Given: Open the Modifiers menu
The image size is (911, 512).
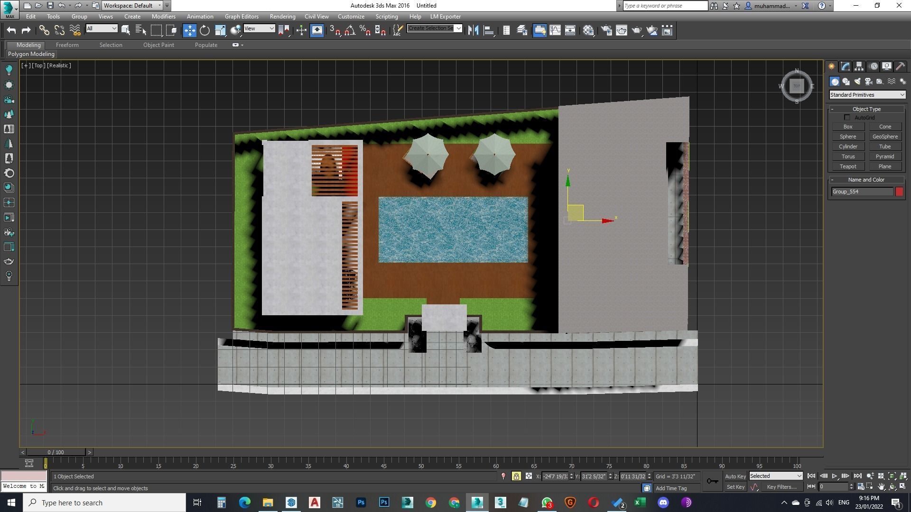Looking at the screenshot, I should 163,17.
